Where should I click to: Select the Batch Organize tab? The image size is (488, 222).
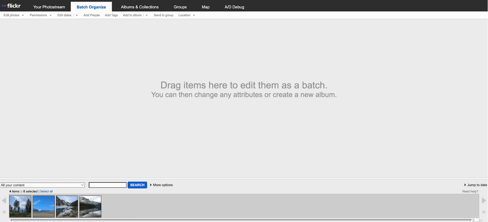[91, 7]
